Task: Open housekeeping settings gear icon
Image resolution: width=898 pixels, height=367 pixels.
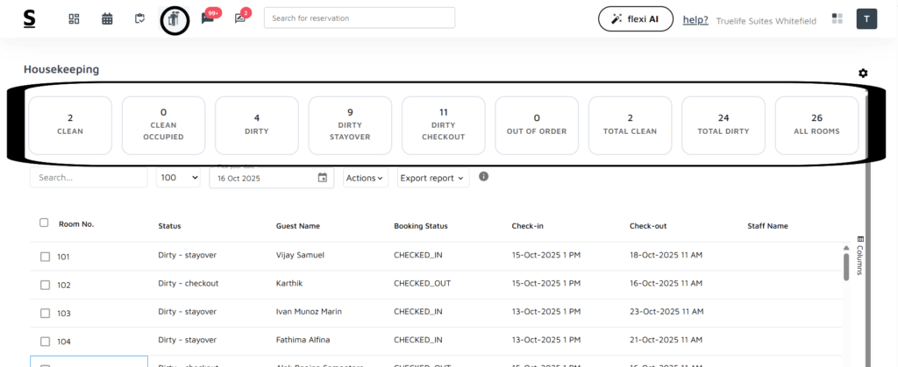Action: (863, 73)
